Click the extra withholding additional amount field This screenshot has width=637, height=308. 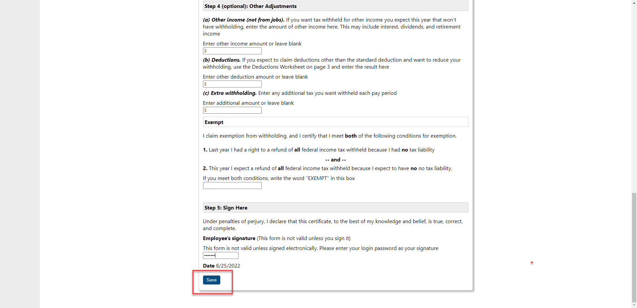[232, 110]
